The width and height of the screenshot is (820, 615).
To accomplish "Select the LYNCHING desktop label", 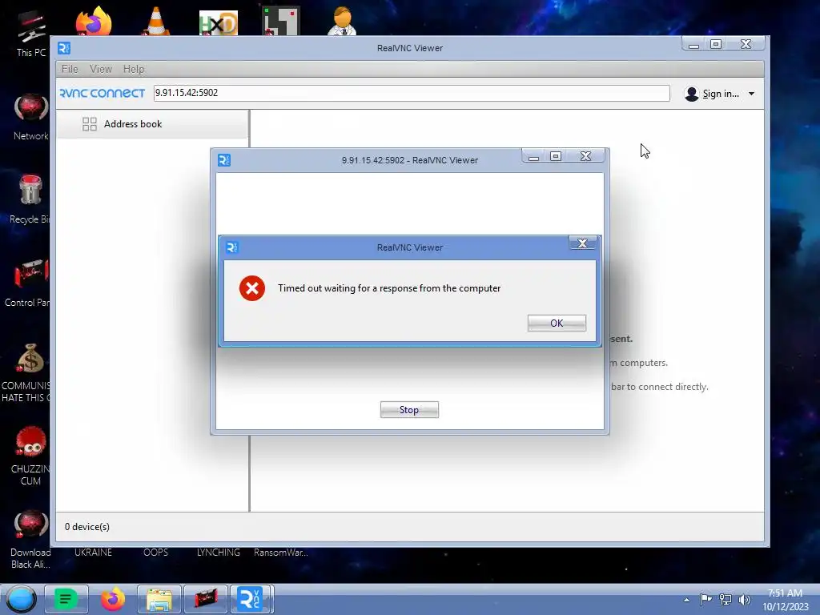I will 219,553.
